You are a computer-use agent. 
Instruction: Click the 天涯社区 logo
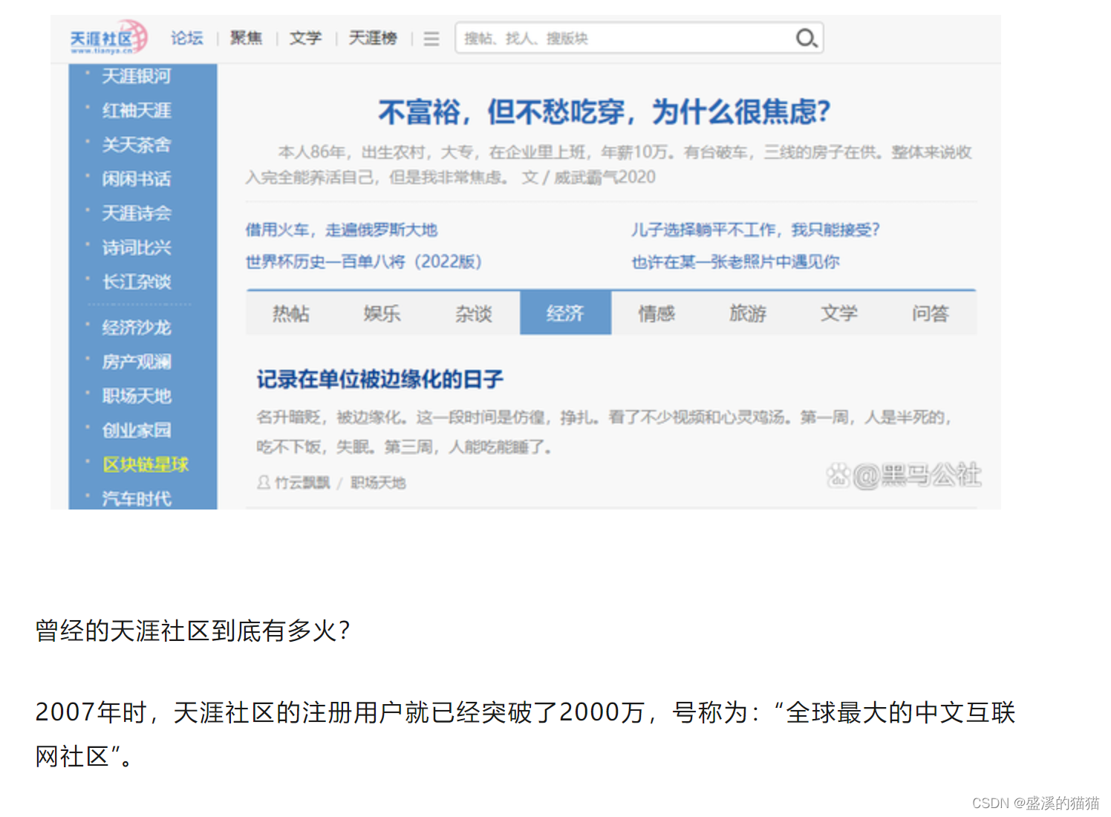click(x=109, y=37)
